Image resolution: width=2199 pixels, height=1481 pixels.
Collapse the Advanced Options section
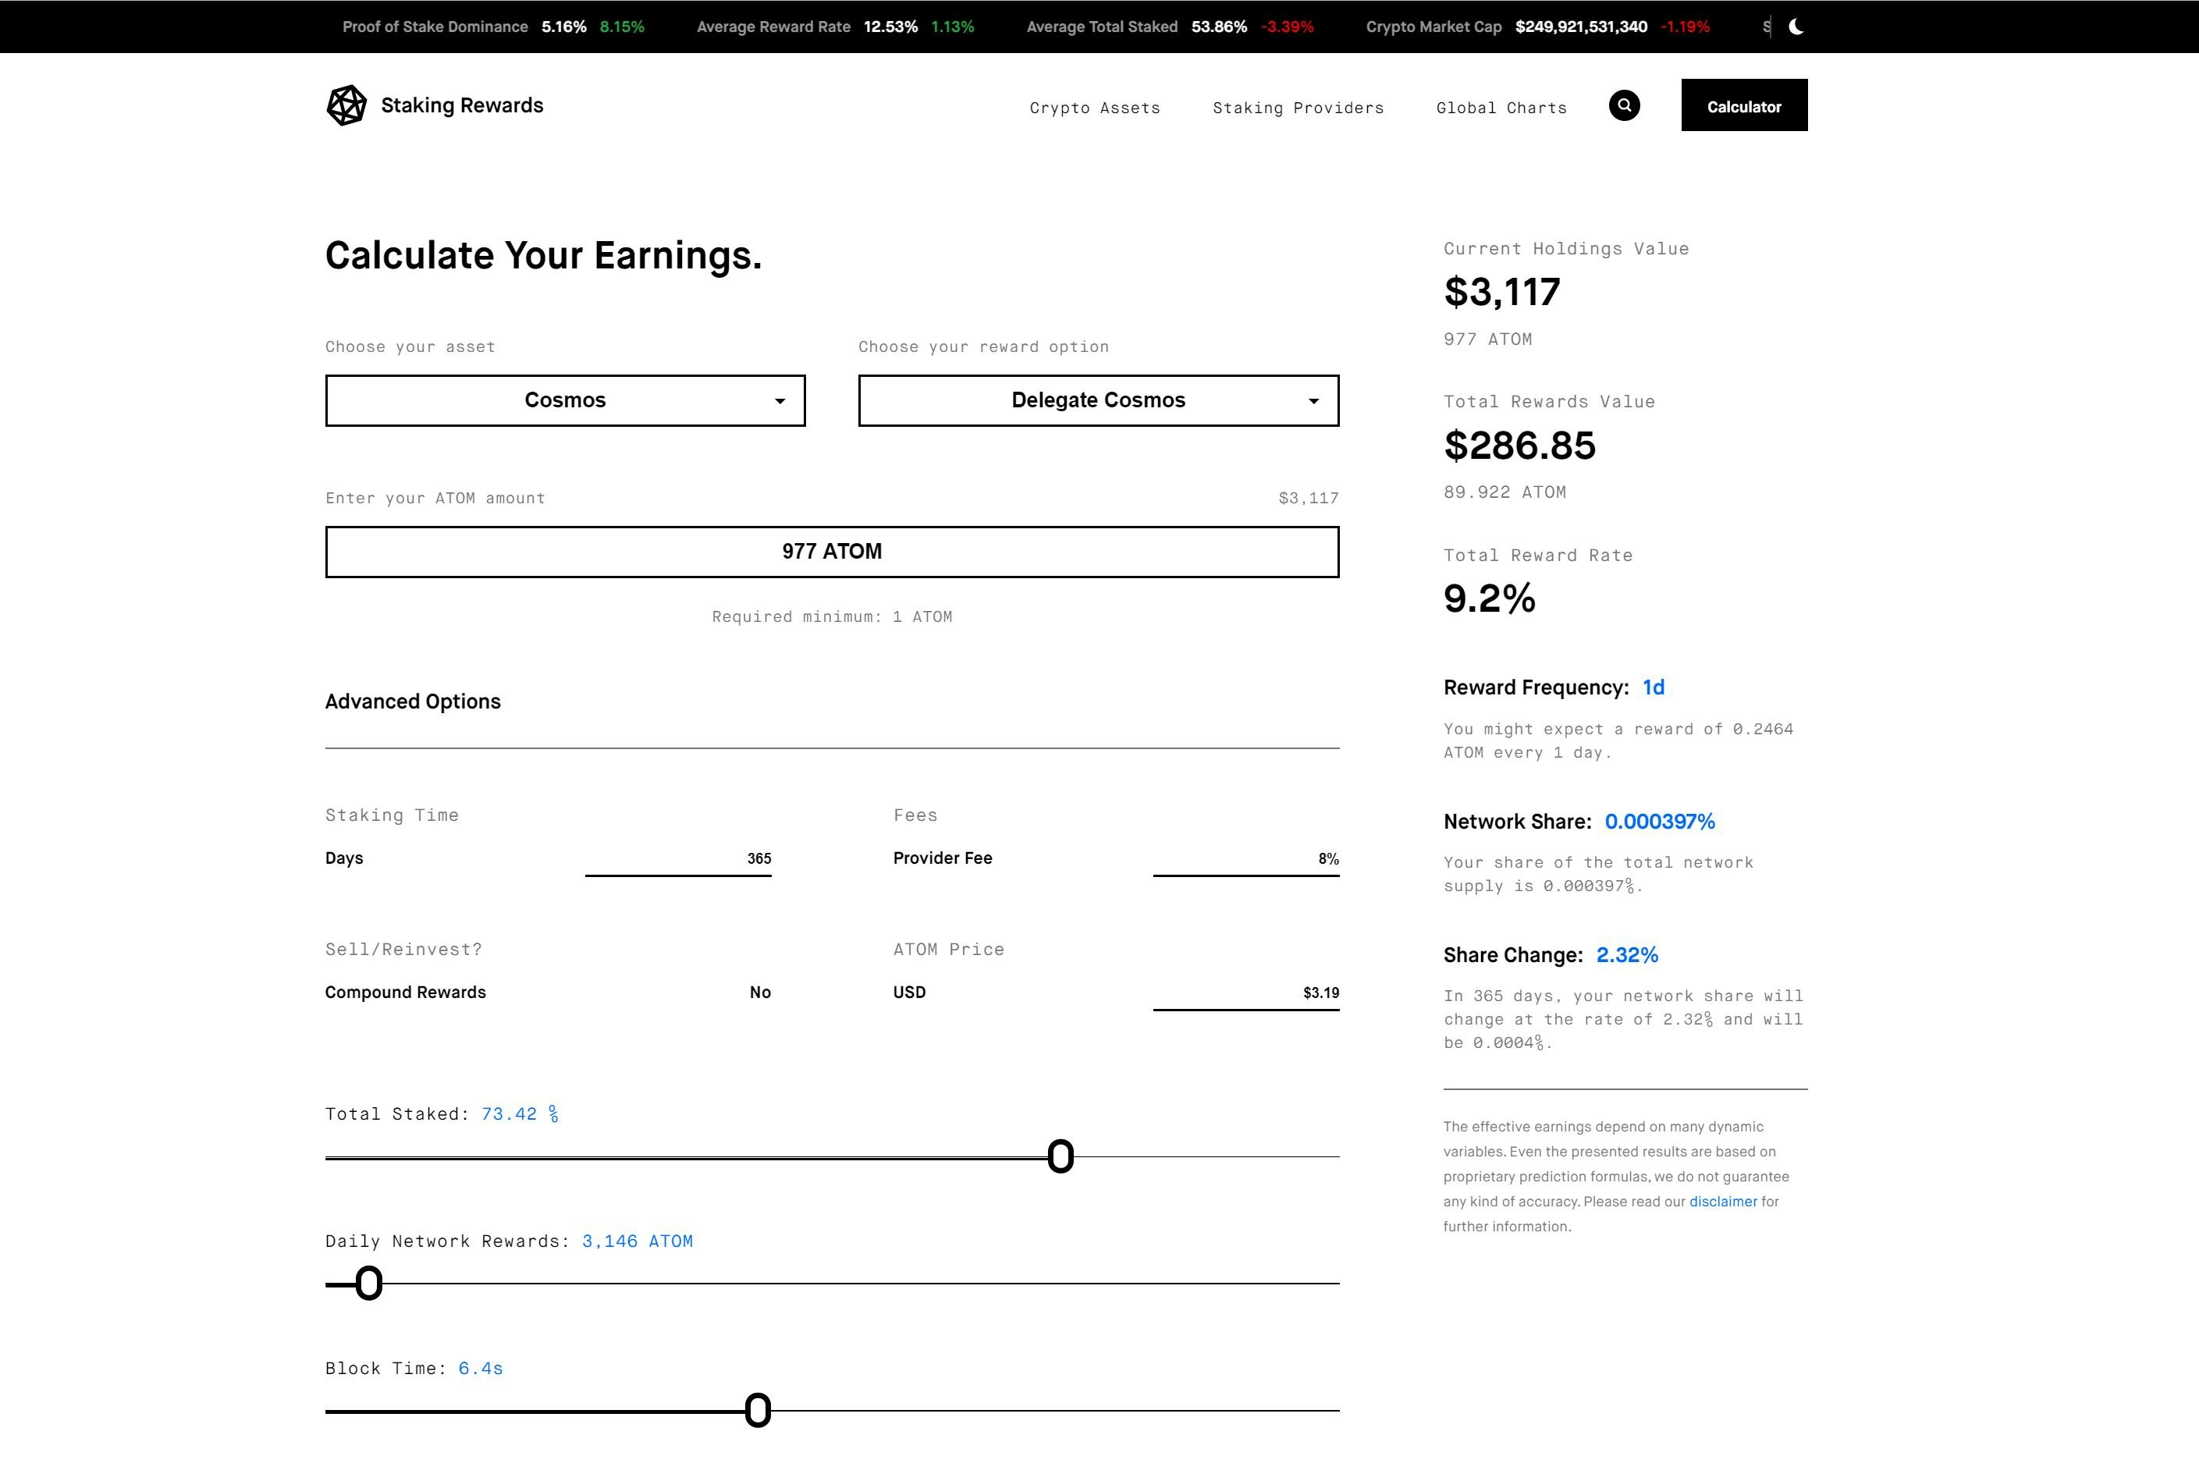[413, 701]
